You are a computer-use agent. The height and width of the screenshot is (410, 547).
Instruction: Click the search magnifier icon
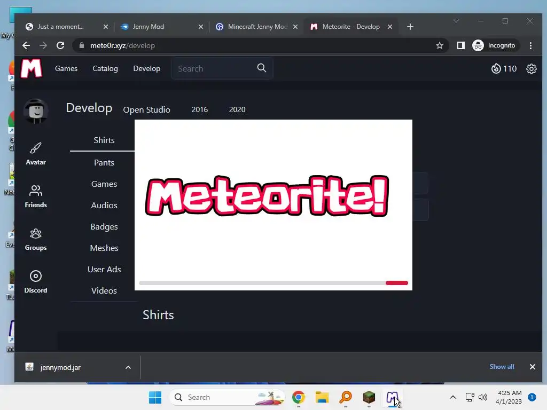click(x=262, y=68)
